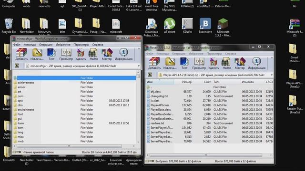Select the Minecraft 1.5.2 desktop icon

coord(223,28)
